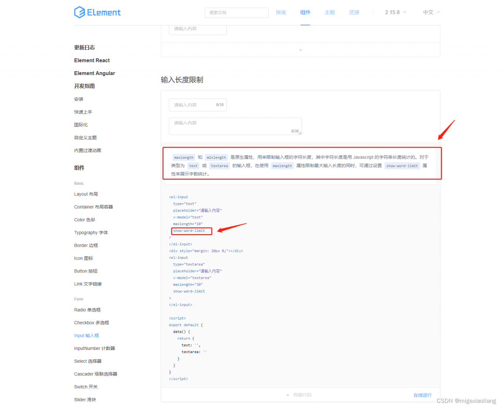
Task: Select Button 按钮 in the sidebar
Action: [86, 271]
